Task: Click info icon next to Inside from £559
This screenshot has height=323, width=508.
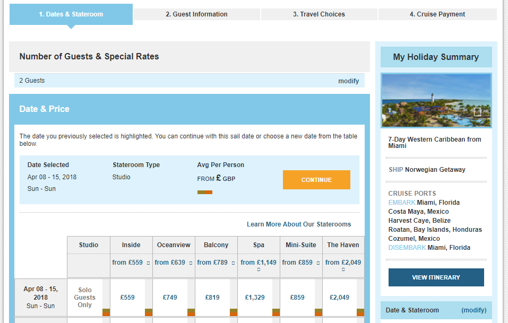Action: click(x=148, y=263)
